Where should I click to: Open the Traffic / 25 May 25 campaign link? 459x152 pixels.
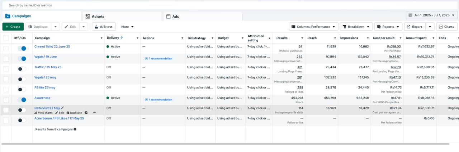(x=48, y=67)
